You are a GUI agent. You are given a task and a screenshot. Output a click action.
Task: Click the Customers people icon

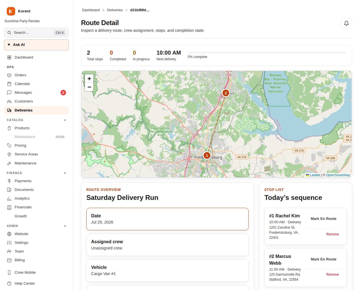[x=9, y=101]
